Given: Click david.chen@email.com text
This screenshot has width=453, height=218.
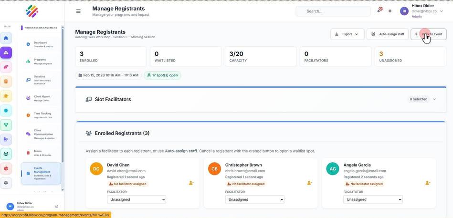Looking at the screenshot, I should click(x=126, y=171).
